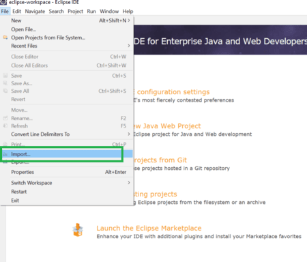Viewport: 307px width, 262px height.
Task: Open Properties from the File menu
Action: pos(67,172)
